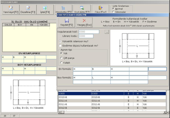170x118 pixels.
Task: Select the 0311-B row in the list
Action: [x=112, y=104]
